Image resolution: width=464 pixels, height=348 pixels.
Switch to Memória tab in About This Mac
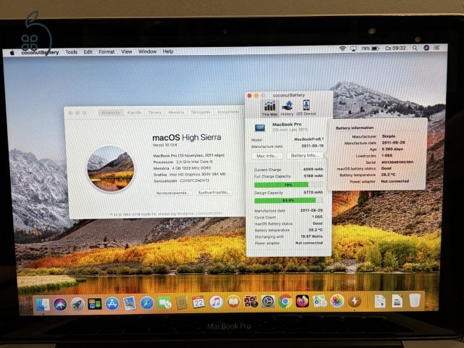(x=176, y=112)
